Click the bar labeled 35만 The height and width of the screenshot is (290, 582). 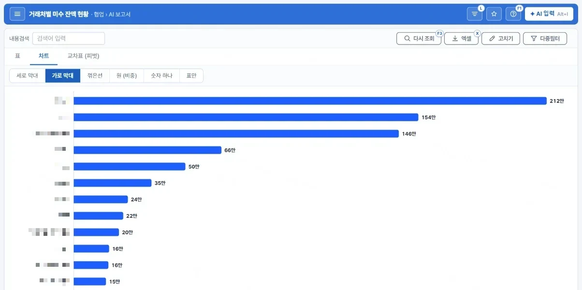pyautogui.click(x=112, y=183)
